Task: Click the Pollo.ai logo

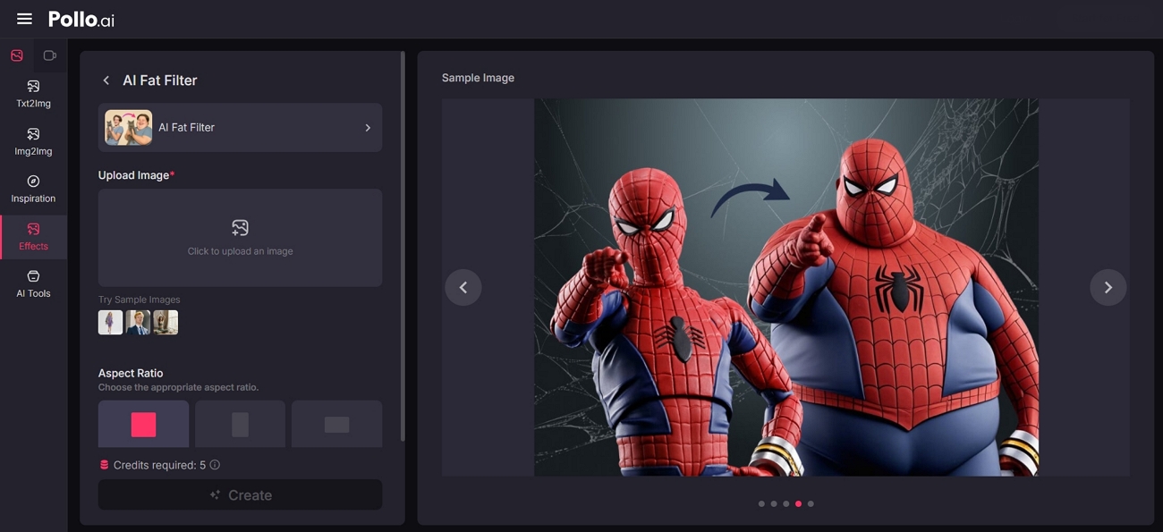Action: pos(81,19)
